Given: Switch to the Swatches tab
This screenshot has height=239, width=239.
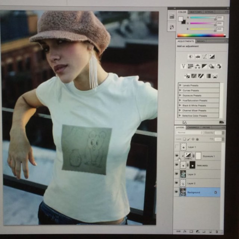Looking at the screenshot, I should click(195, 12).
